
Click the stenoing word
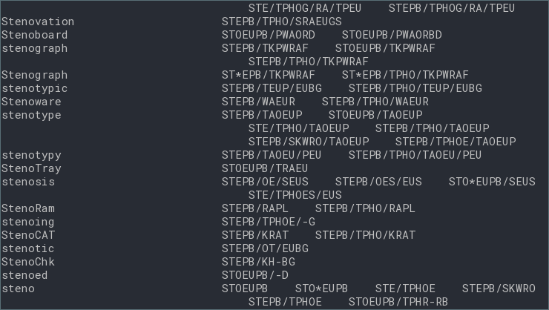[x=28, y=222]
